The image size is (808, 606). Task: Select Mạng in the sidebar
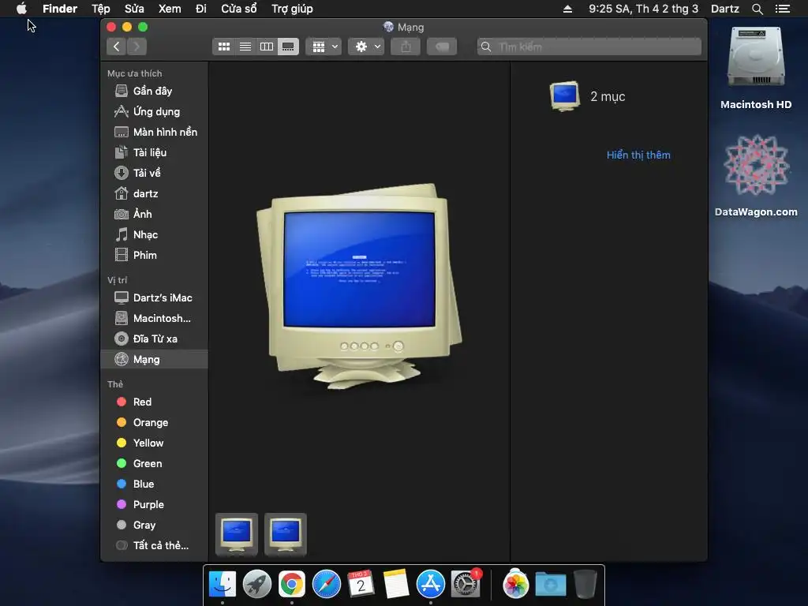154,360
